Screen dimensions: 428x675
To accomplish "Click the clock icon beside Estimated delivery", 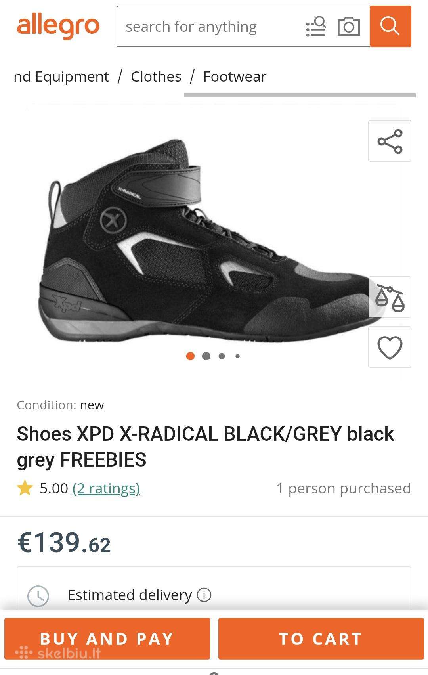I will [38, 596].
